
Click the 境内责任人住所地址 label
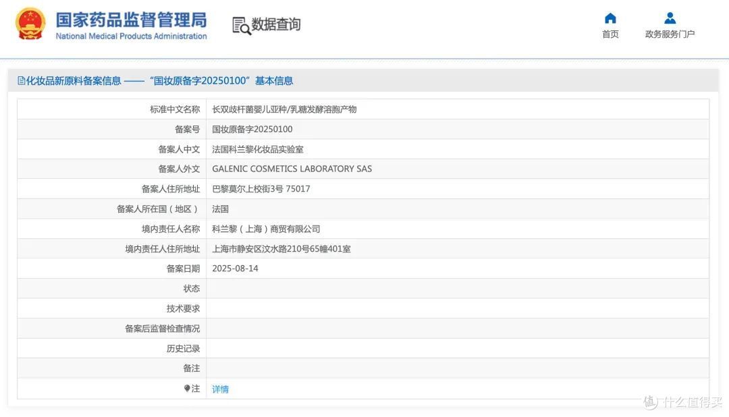click(x=162, y=249)
